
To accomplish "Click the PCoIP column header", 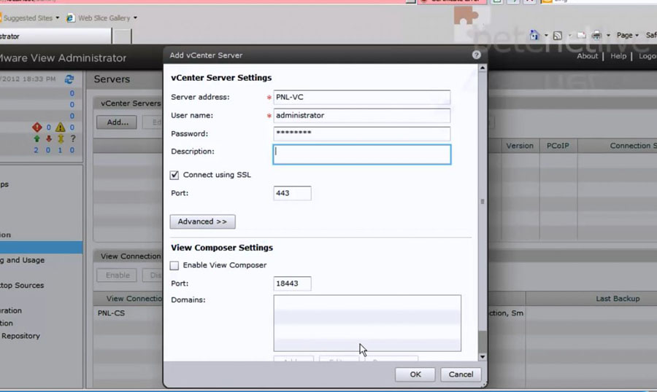I will [x=558, y=146].
